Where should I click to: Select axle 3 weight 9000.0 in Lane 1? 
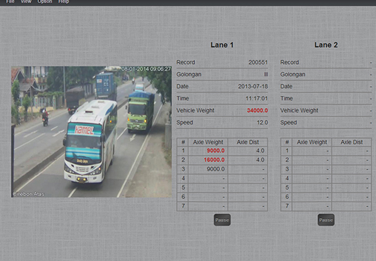(216, 169)
